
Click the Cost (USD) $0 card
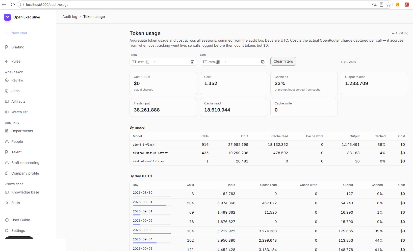point(163,83)
